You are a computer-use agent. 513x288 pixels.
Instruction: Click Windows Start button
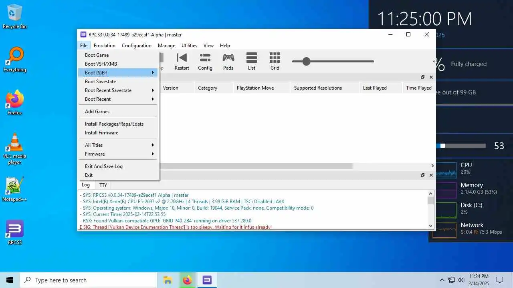pos(10,280)
